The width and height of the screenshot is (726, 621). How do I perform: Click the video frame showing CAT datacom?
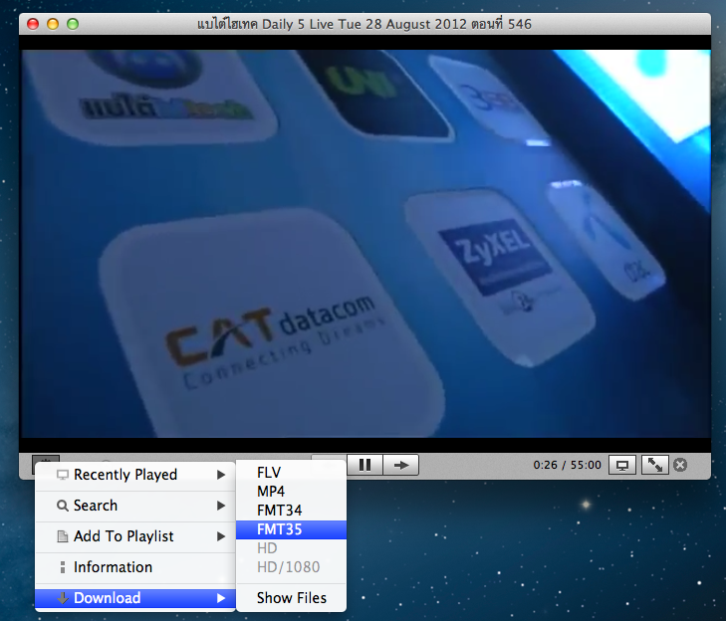point(364,244)
